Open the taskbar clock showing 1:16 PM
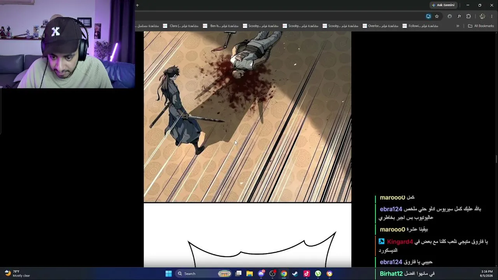Viewport: 498px width, 280px height. tap(487, 273)
